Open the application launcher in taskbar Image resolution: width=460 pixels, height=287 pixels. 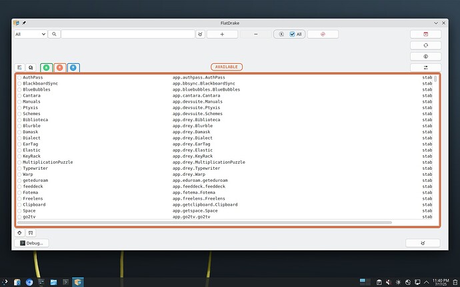click(5, 282)
